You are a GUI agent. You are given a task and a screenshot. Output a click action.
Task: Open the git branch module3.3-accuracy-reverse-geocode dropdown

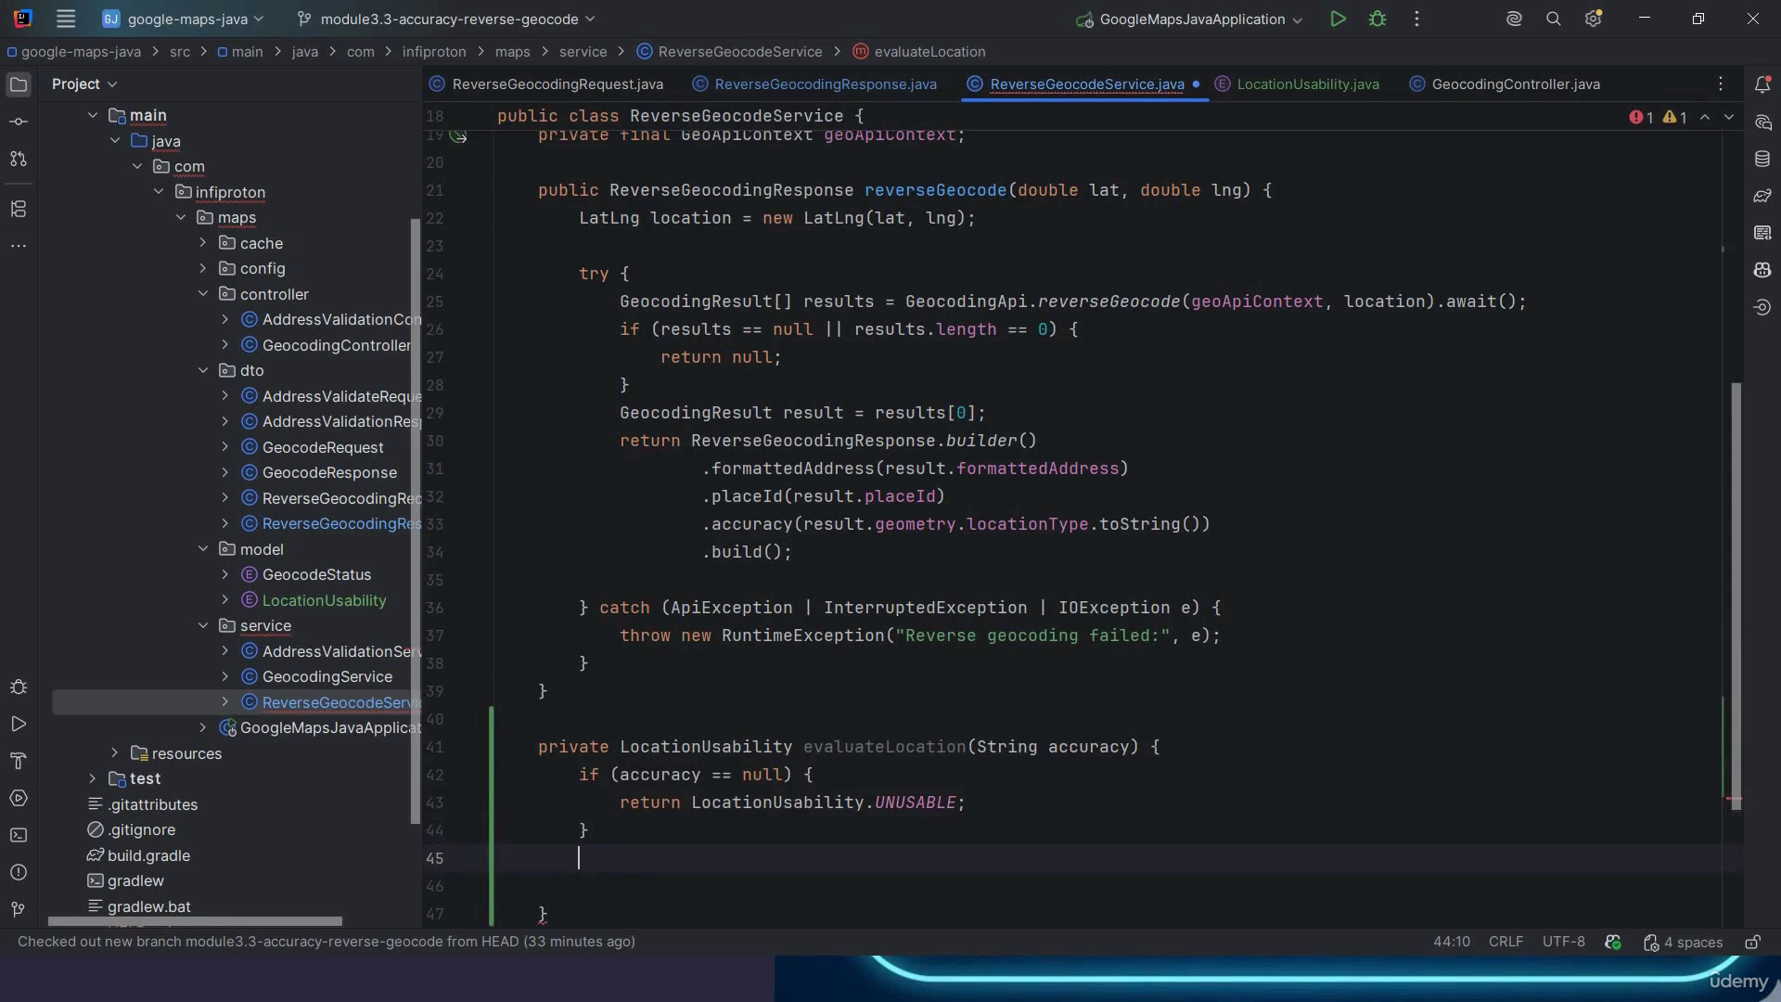tap(446, 19)
